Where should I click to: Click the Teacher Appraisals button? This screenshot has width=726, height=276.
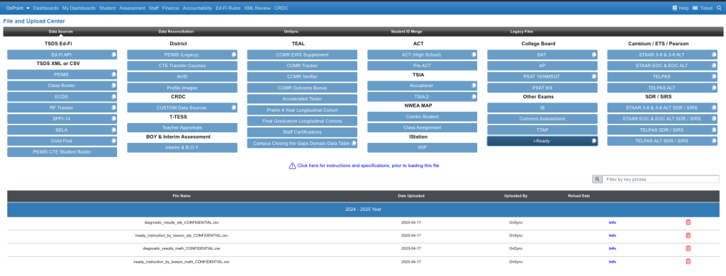[182, 127]
